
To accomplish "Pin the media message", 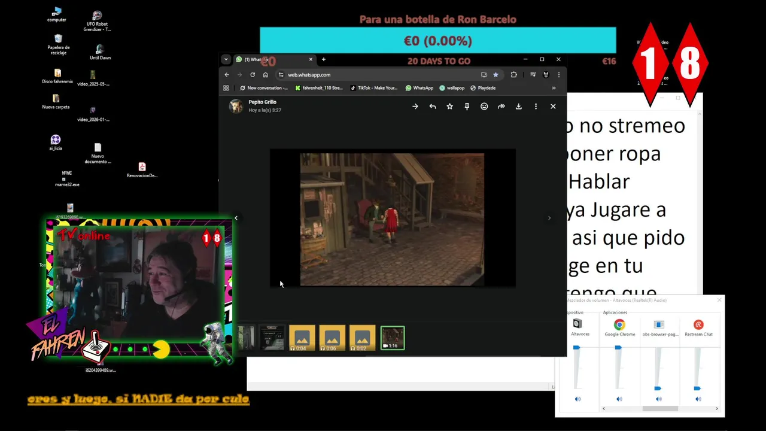I will 467,107.
